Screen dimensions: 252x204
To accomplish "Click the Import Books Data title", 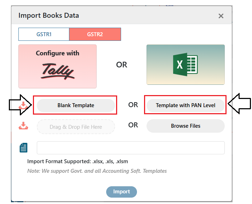I will tap(49, 16).
